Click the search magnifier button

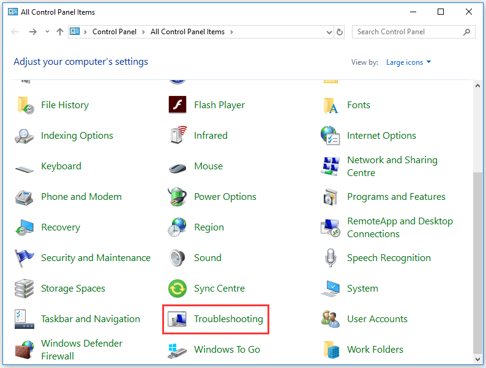(466, 32)
